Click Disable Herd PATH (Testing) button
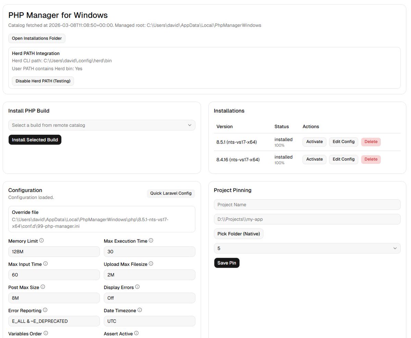The width and height of the screenshot is (411, 338). 43,81
